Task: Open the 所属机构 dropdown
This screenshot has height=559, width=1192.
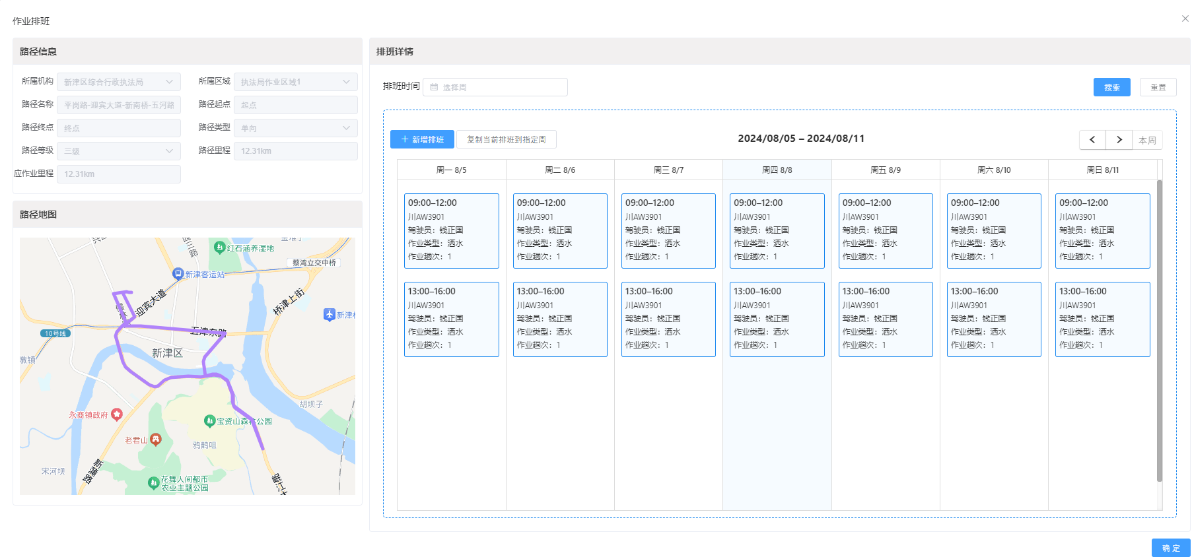Action: coord(119,82)
